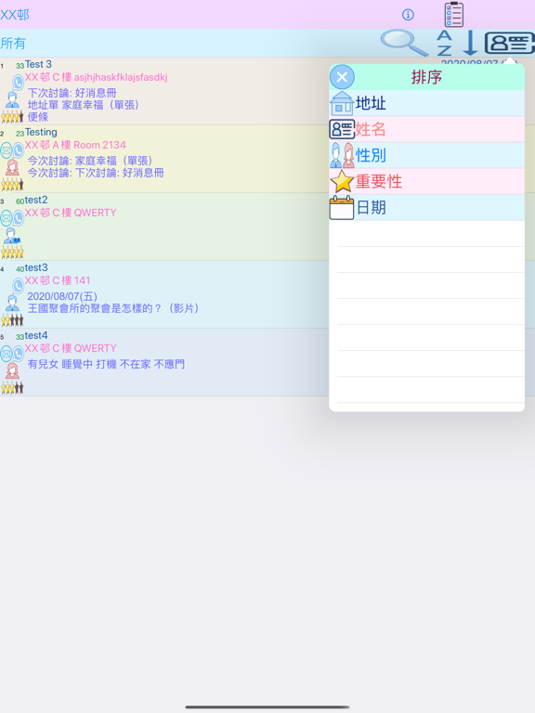Tap the star rating of test3
Image resolution: width=535 pixels, height=713 pixels.
12,320
